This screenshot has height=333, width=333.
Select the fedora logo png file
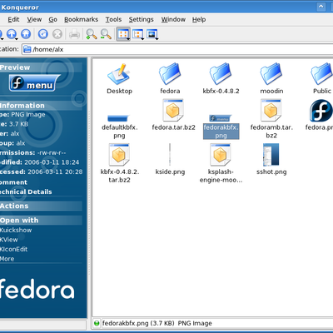(321, 115)
